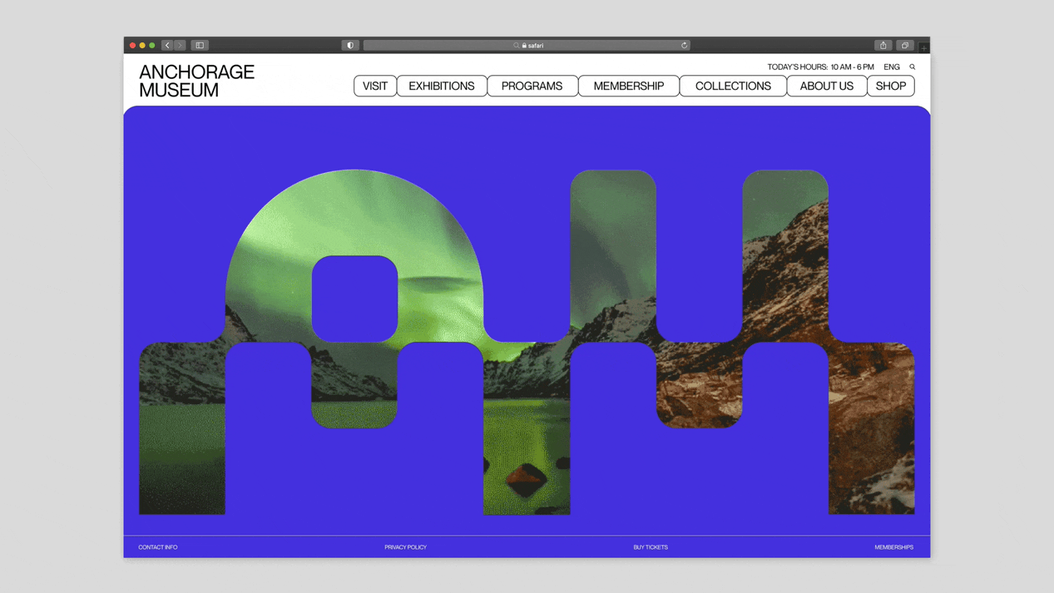This screenshot has width=1054, height=593.
Task: Minimize the window with yellow button
Action: [142, 45]
